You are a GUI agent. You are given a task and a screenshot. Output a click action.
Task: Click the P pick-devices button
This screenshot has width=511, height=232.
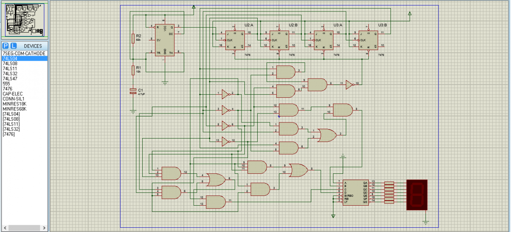click(6, 45)
